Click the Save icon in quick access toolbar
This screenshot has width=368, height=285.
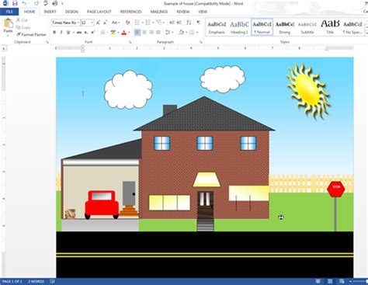tap(15, 3)
